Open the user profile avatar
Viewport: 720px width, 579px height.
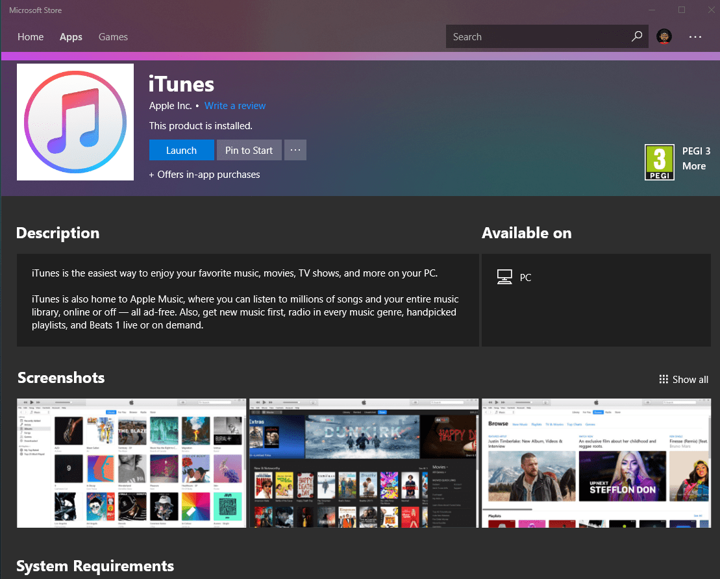(x=664, y=37)
